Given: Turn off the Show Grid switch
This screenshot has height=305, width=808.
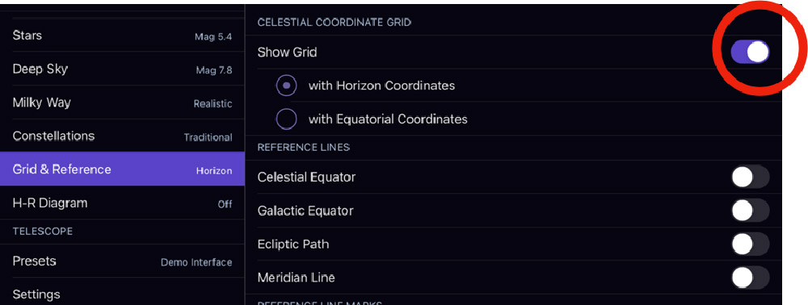Looking at the screenshot, I should click(x=750, y=52).
